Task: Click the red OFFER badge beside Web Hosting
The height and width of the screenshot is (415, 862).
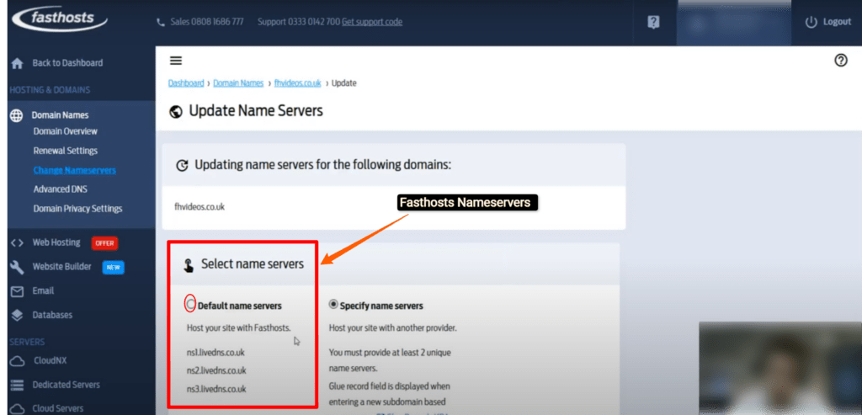Action: coord(104,243)
